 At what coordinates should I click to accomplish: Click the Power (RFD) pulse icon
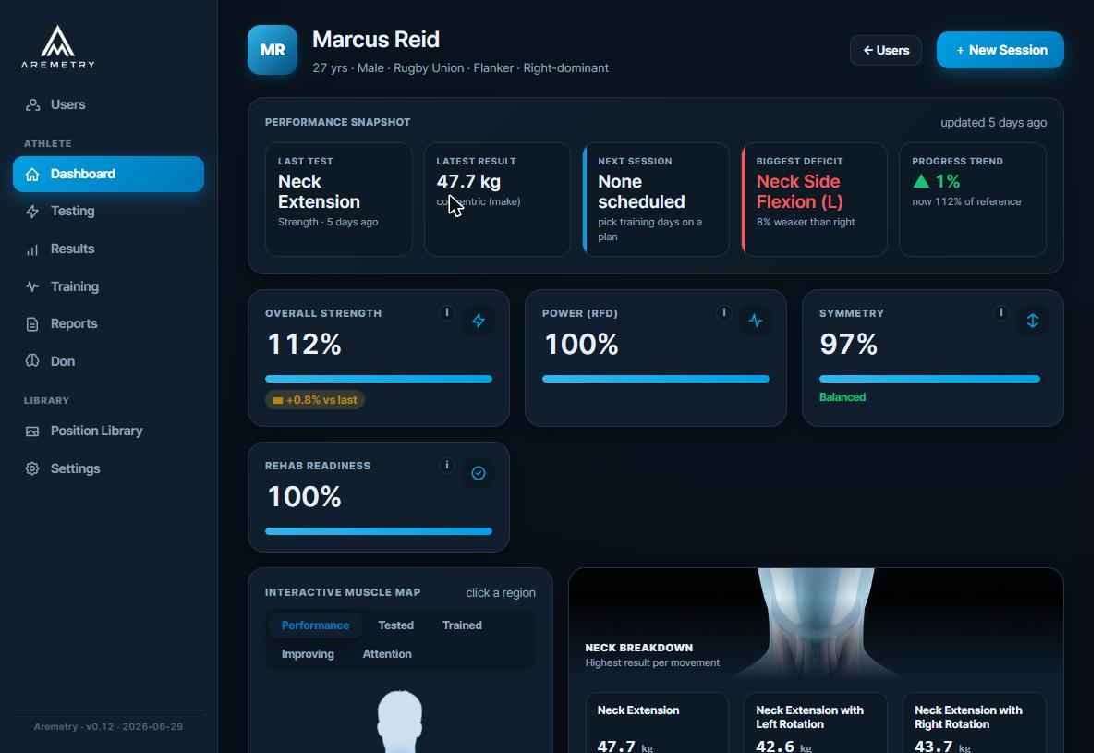(756, 321)
